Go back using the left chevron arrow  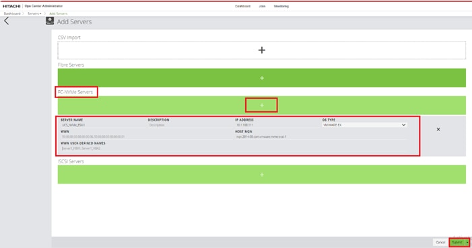[6, 21]
